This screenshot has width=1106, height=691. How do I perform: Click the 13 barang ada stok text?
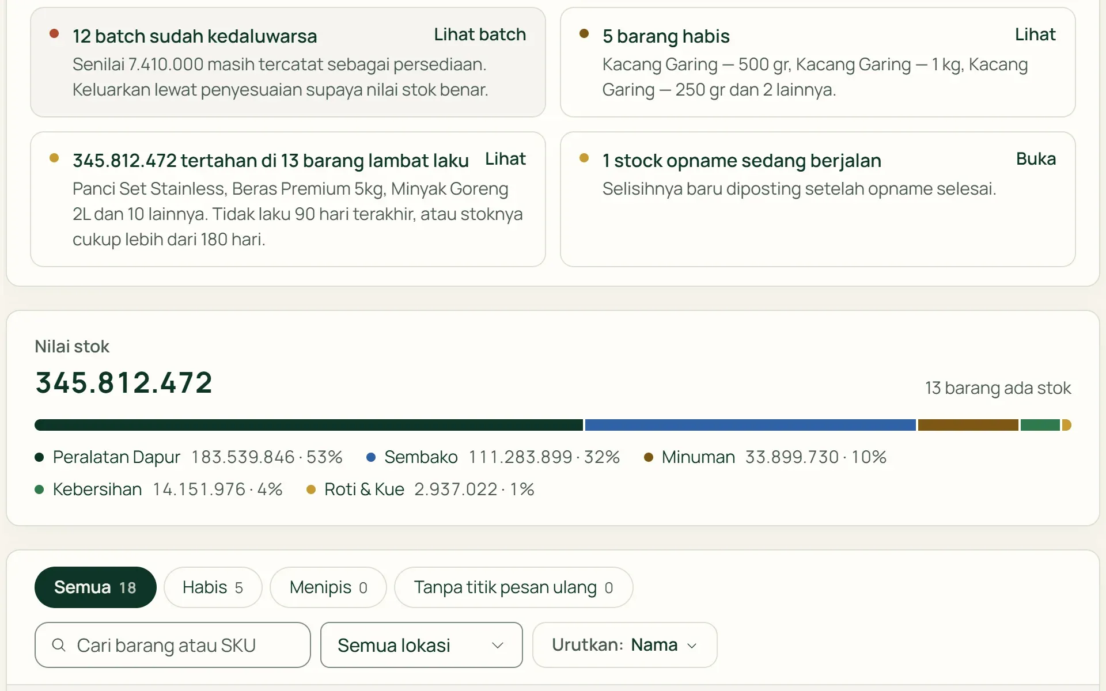(x=998, y=388)
